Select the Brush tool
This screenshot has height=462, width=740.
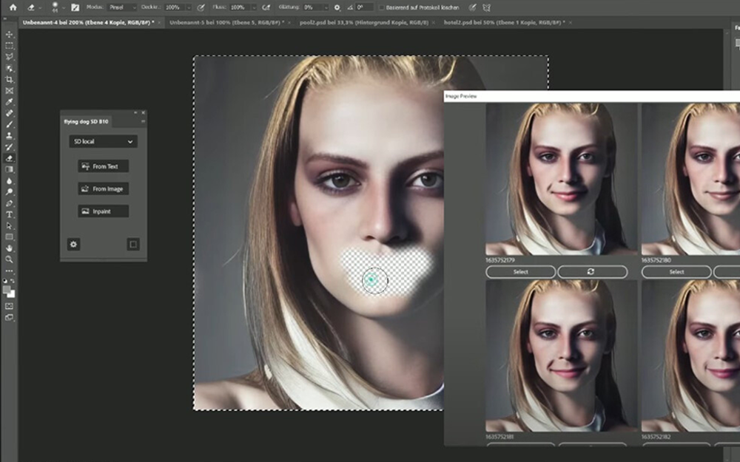click(x=9, y=124)
